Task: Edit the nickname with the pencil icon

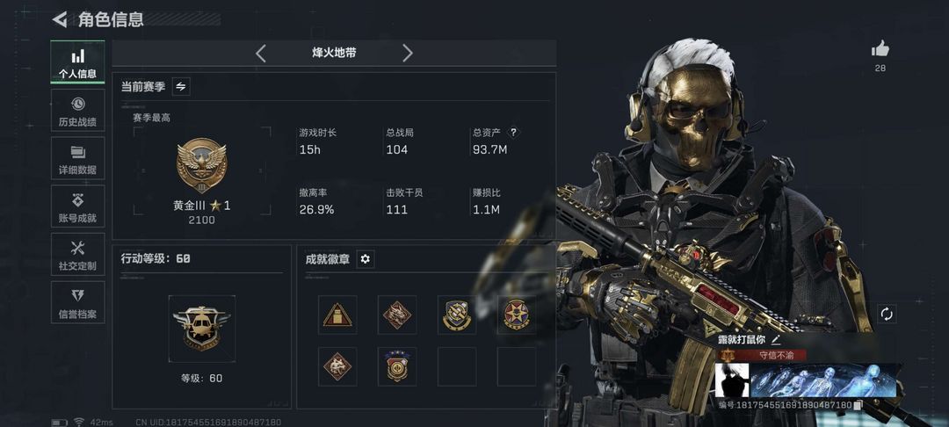Action: 777,341
